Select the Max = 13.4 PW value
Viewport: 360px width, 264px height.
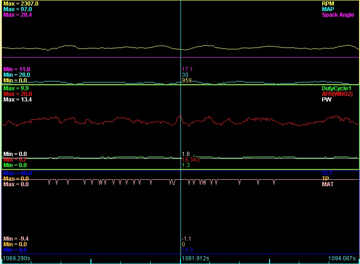[x=17, y=100]
